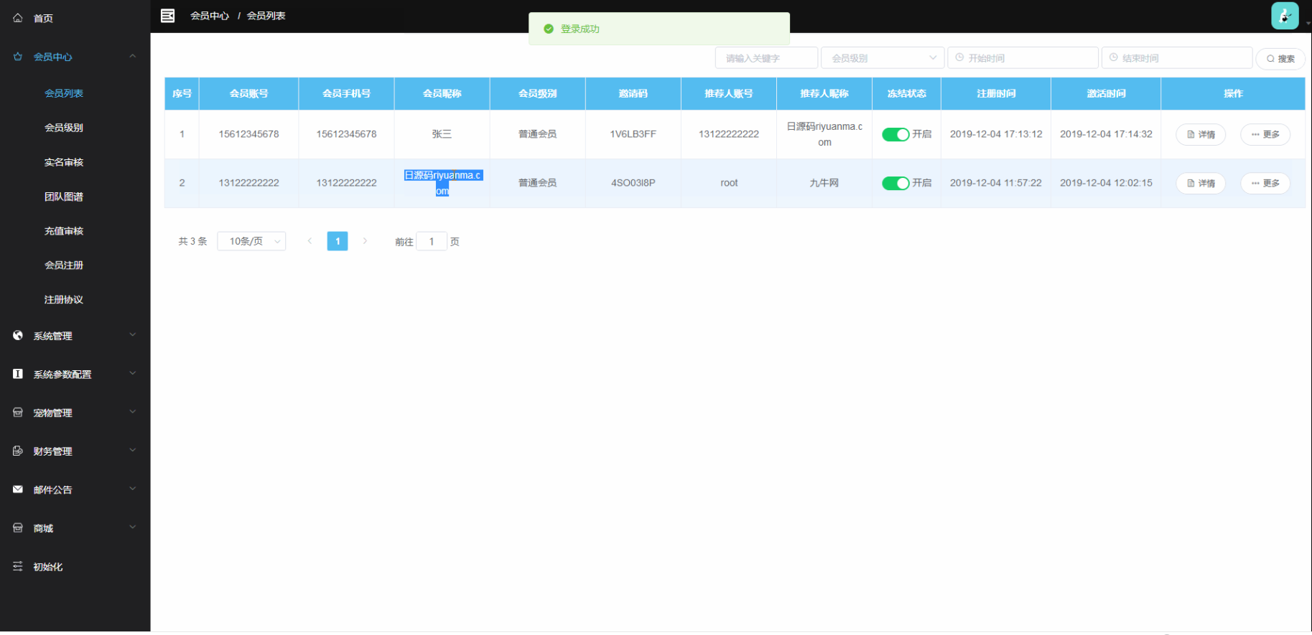The height and width of the screenshot is (635, 1312).
Task: Open 充值审核 in the sidebar
Action: click(x=64, y=231)
